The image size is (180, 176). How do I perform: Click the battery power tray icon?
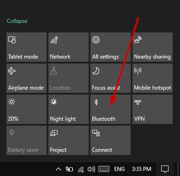(x=69, y=169)
